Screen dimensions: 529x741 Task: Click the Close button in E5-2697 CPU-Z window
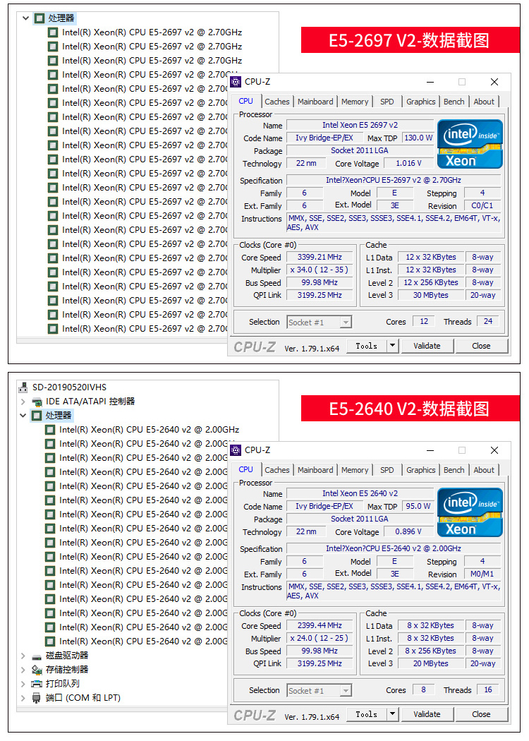[481, 346]
